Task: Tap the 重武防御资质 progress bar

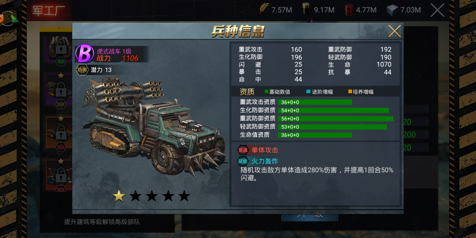Action: (x=336, y=119)
